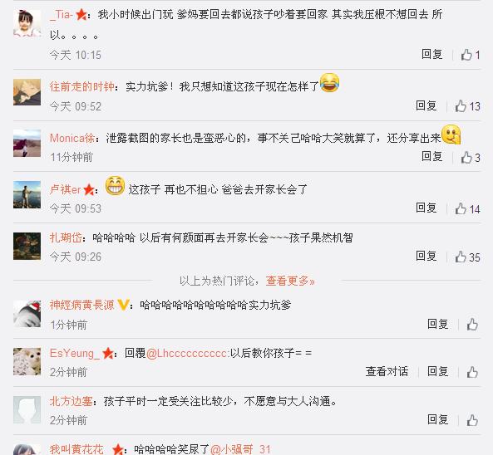Like the comment by _Tia-
Viewport: 493px width, 455px height.
pyautogui.click(x=471, y=55)
